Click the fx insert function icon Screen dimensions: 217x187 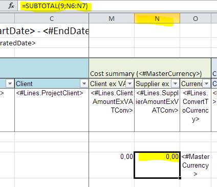(11, 6)
